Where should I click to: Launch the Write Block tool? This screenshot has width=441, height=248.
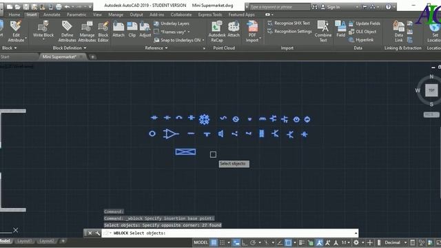coord(43,30)
